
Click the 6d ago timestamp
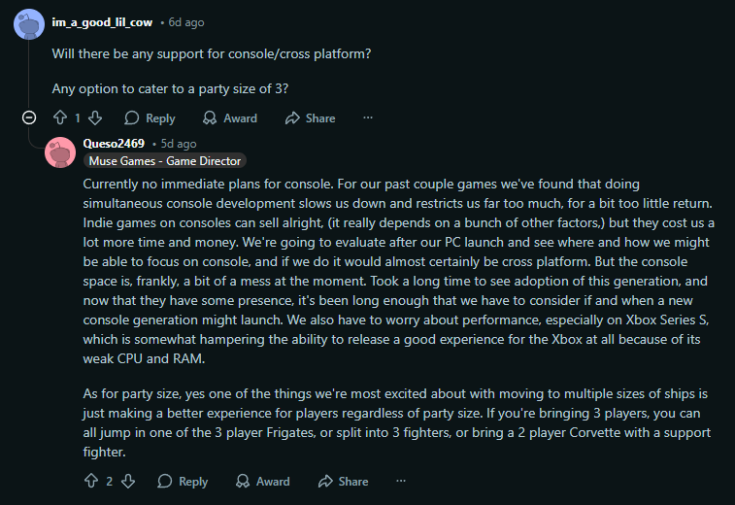coord(186,21)
